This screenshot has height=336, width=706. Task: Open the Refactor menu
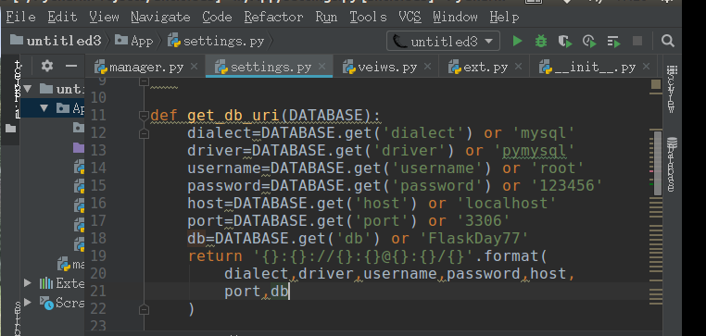(273, 17)
